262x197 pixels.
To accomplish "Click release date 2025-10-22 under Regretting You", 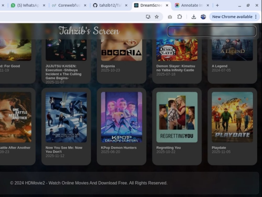I will coord(166,152).
